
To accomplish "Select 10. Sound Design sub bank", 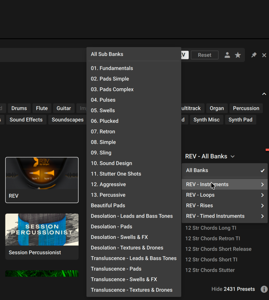I will point(134,163).
